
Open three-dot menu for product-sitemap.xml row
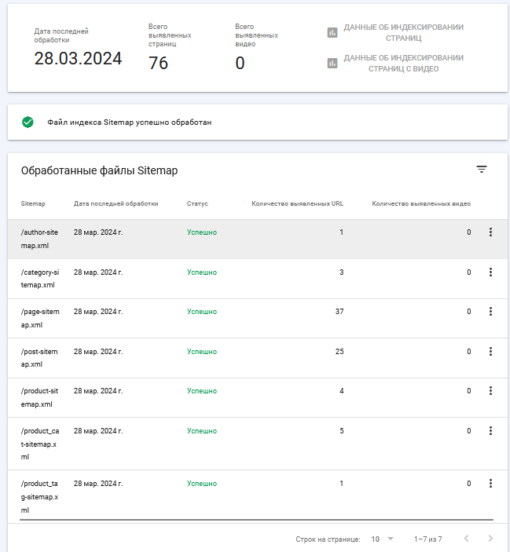(x=490, y=391)
